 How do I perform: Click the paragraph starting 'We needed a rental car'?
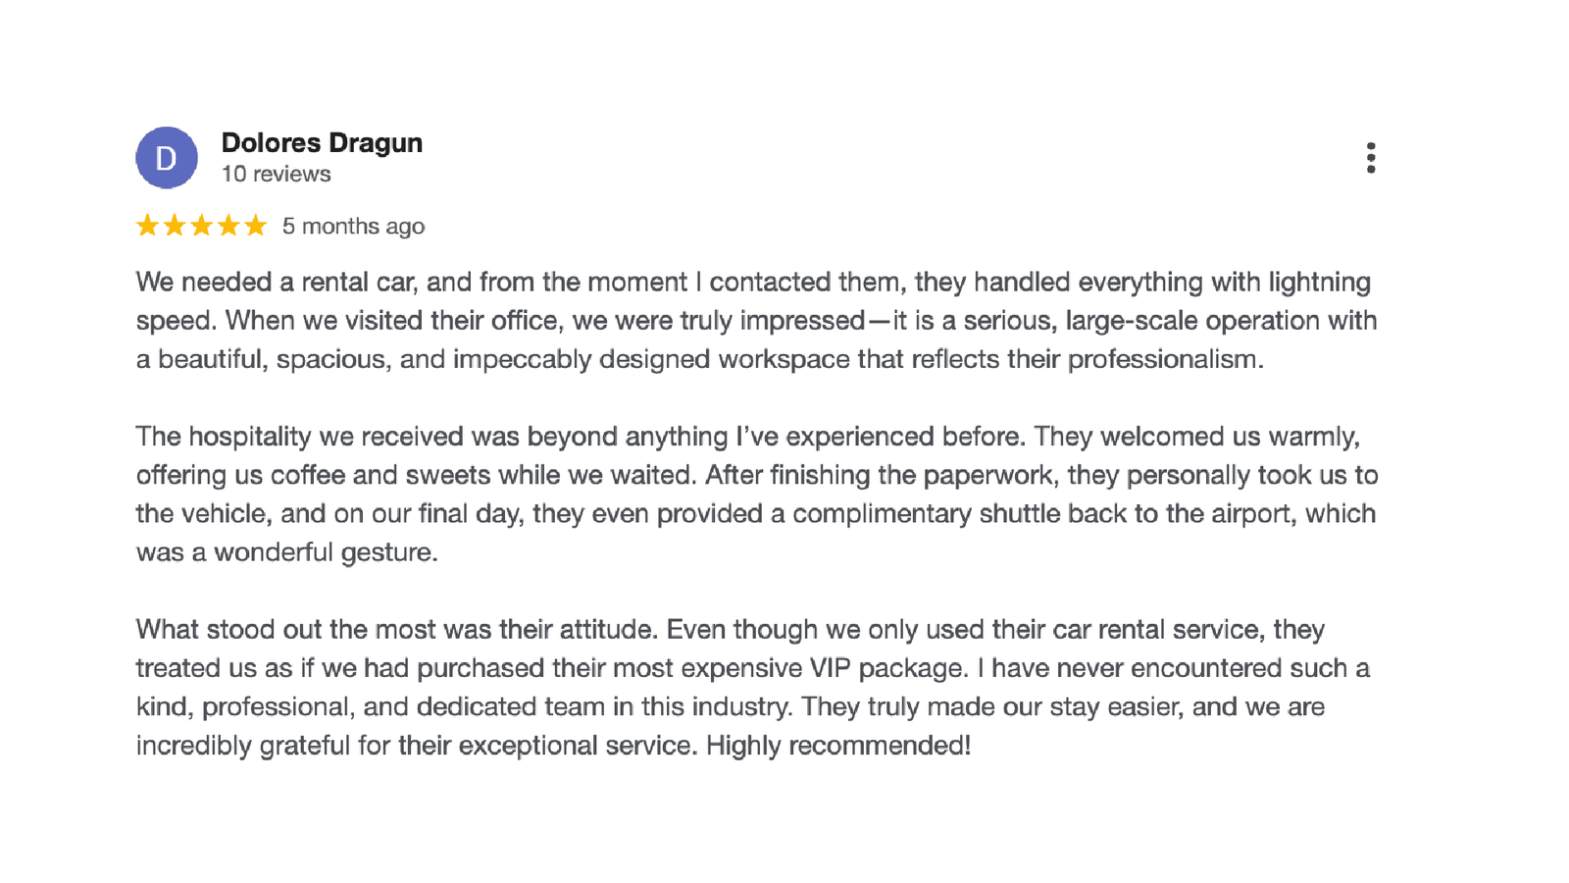pyautogui.click(x=756, y=321)
